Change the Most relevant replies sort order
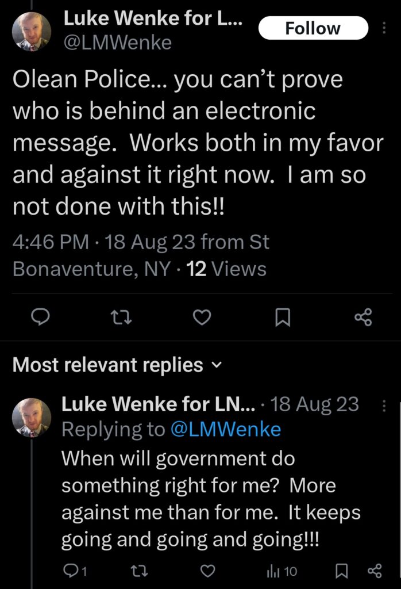 click(x=216, y=365)
